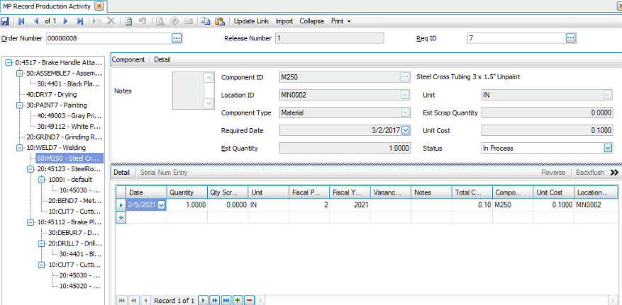
Task: Go to first record in toolbar
Action: click(x=21, y=21)
